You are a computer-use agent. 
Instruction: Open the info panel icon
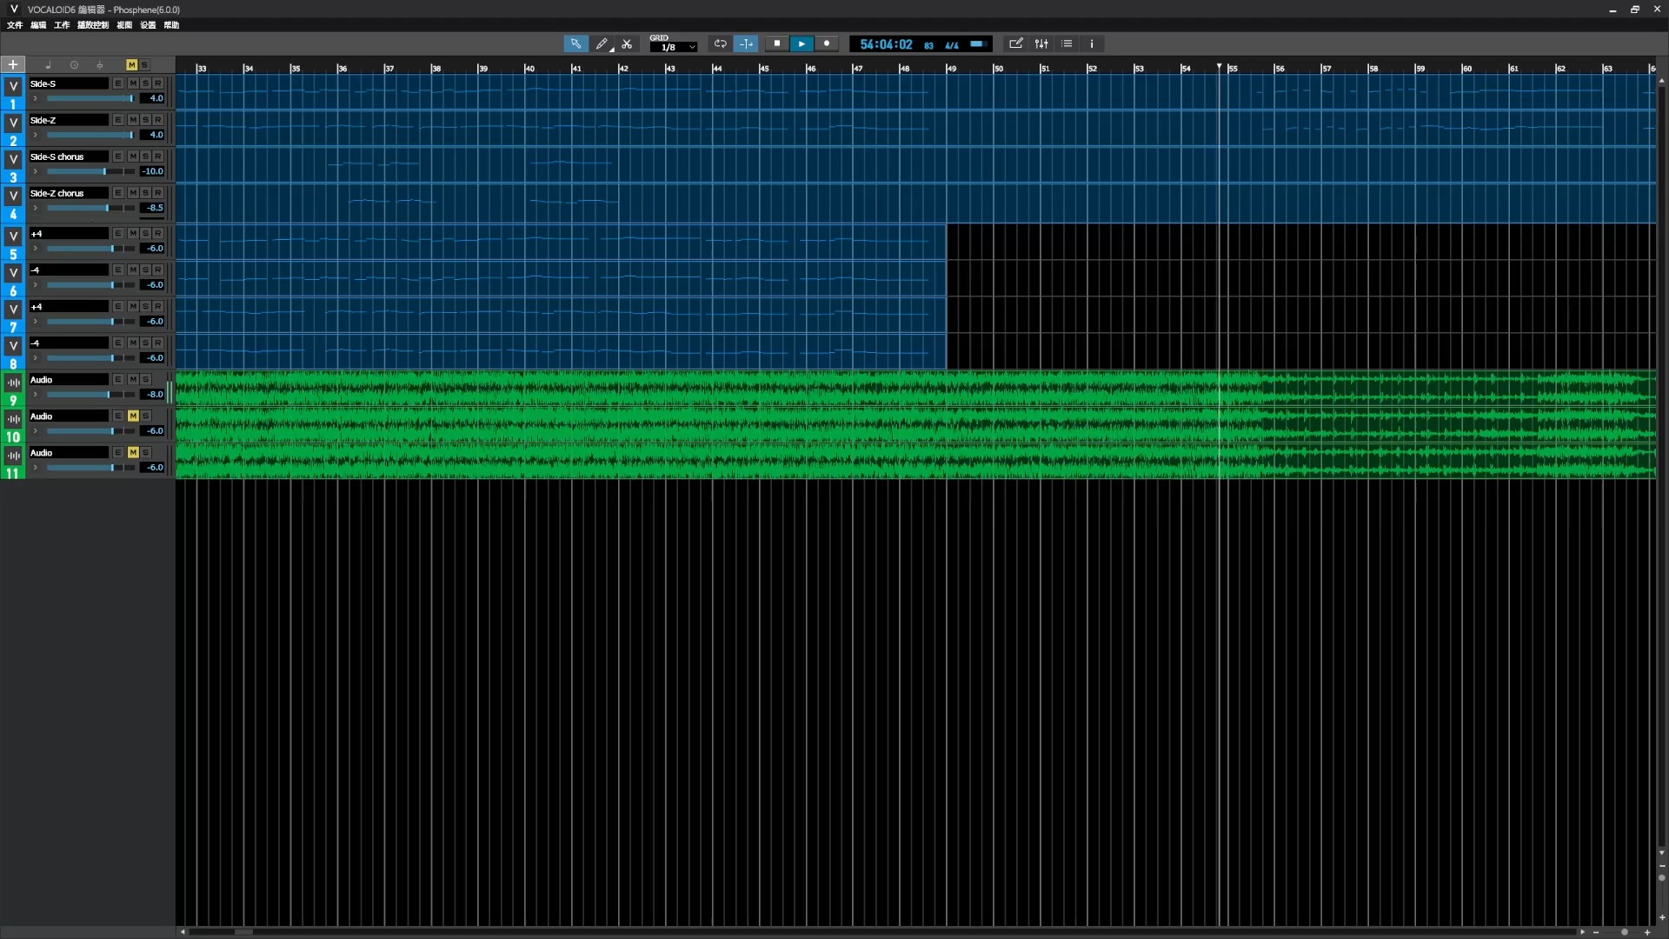1092,43
